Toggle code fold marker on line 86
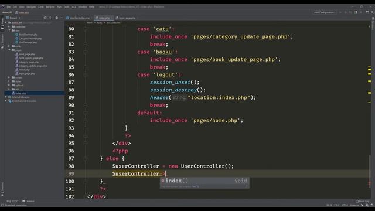The width and height of the screenshot is (375, 211). (86, 74)
